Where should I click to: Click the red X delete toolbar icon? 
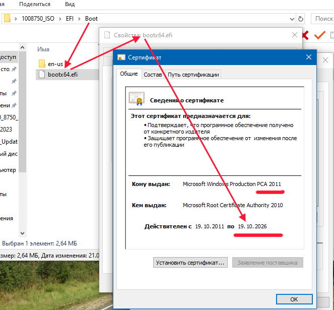(305, 35)
